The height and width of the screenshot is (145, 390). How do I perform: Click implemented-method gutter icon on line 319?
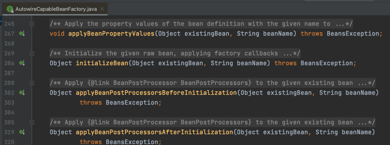(x=22, y=132)
